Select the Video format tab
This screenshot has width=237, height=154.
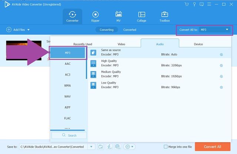click(x=121, y=44)
